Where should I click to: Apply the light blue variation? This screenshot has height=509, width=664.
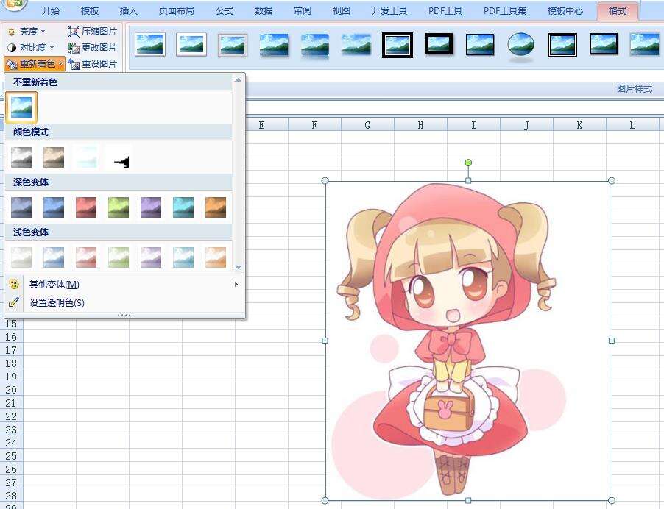[x=54, y=257]
